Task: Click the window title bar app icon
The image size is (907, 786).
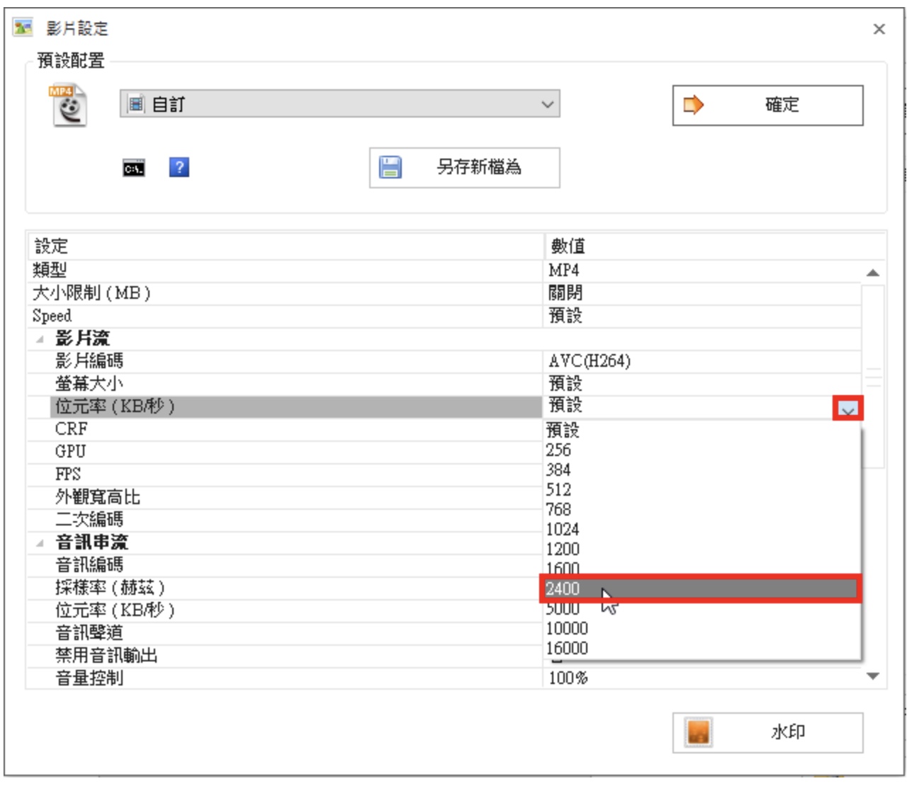Action: [x=23, y=28]
